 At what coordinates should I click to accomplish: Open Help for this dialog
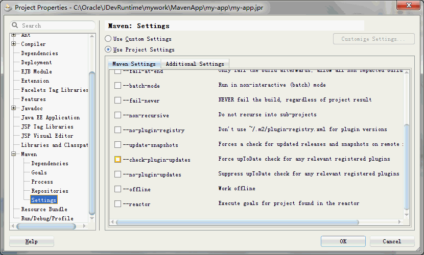click(31, 241)
